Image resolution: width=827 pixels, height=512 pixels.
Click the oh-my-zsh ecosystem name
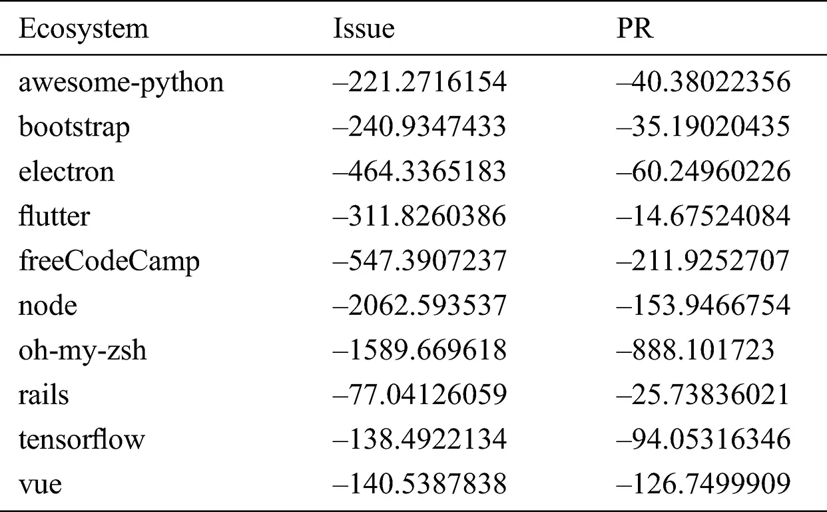pyautogui.click(x=83, y=351)
